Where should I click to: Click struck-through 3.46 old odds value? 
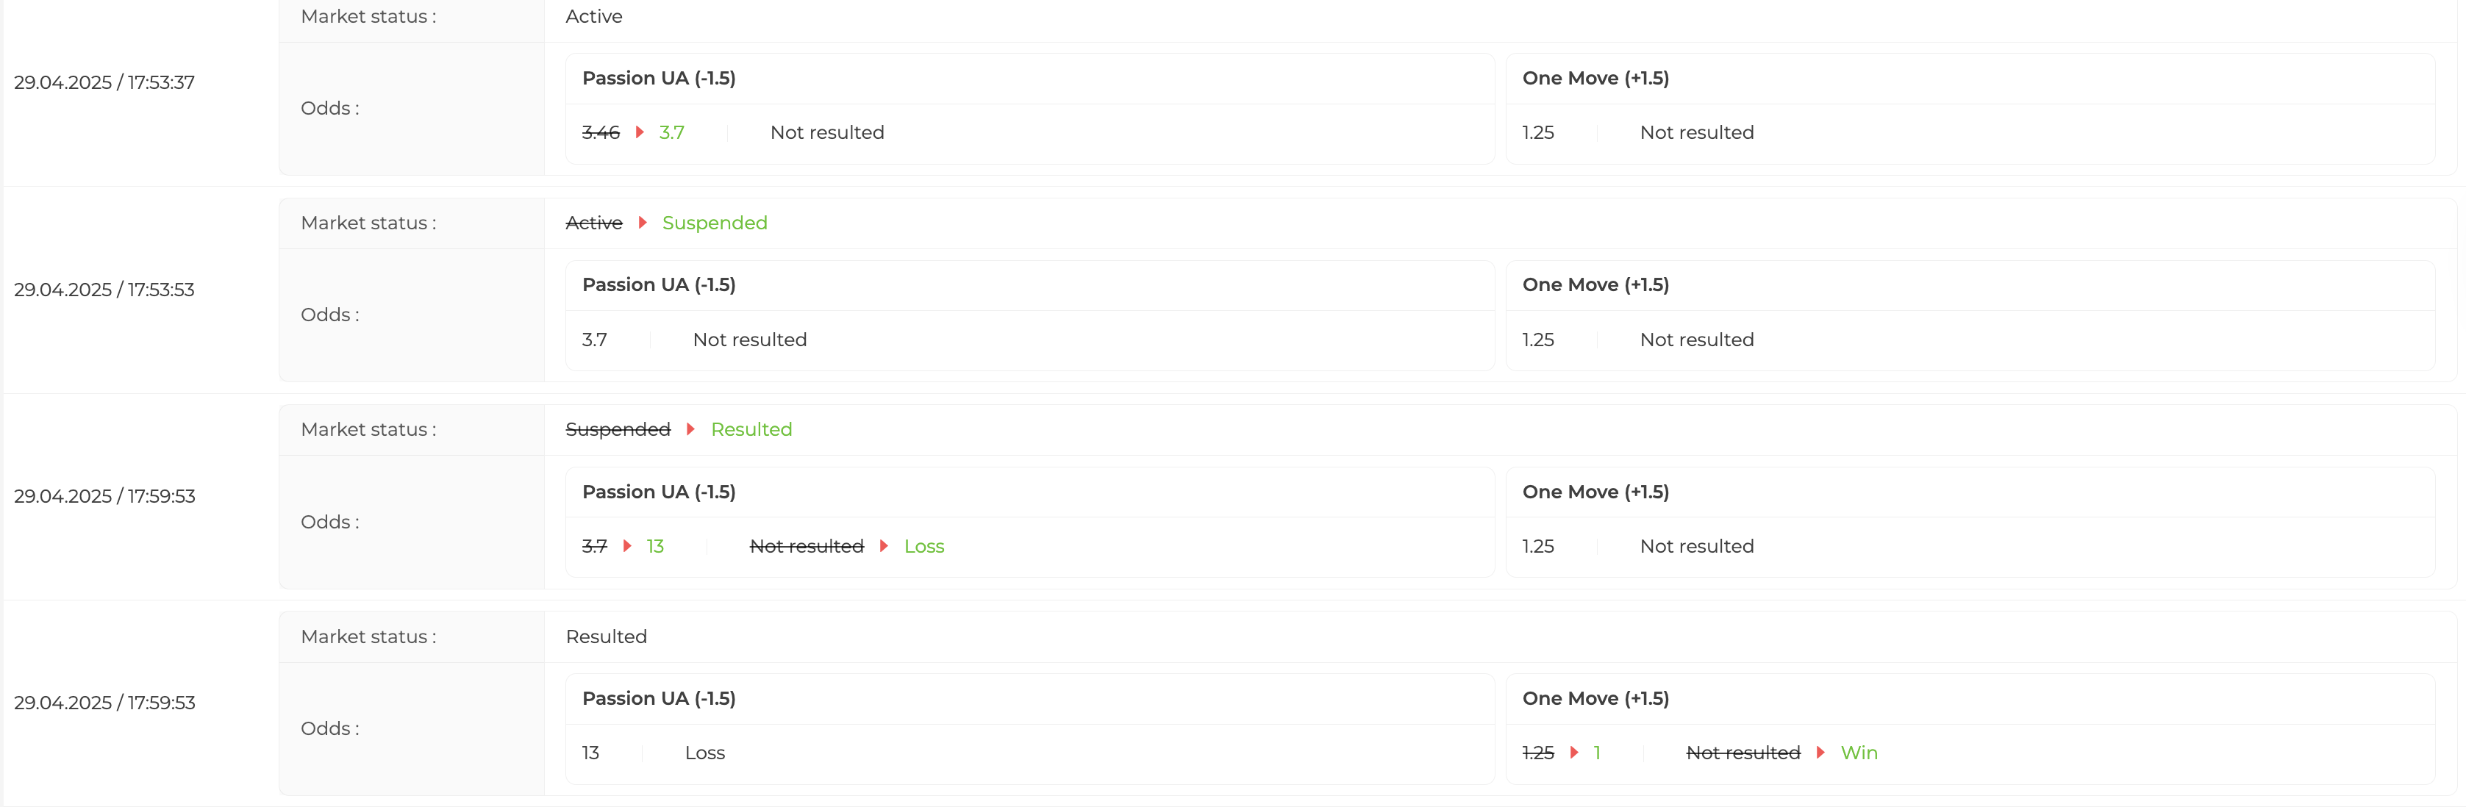tap(600, 132)
